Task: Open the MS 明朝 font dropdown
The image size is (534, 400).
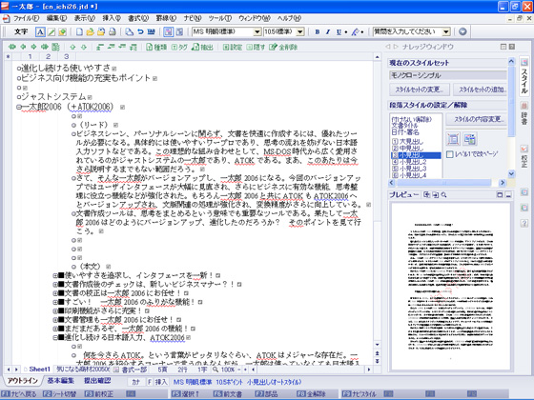Action: coord(257,32)
